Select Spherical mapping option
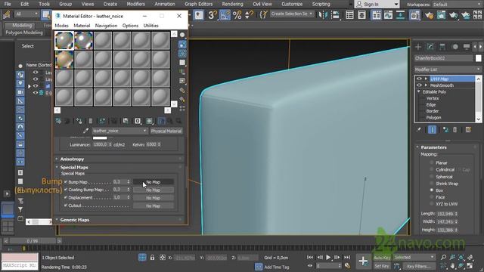This screenshot has height=272, width=484. (432, 177)
